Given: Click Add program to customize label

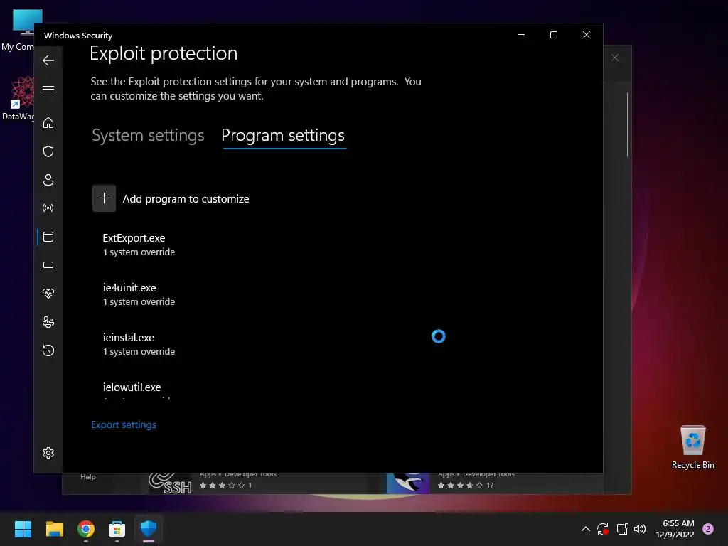Looking at the screenshot, I should click(186, 199).
